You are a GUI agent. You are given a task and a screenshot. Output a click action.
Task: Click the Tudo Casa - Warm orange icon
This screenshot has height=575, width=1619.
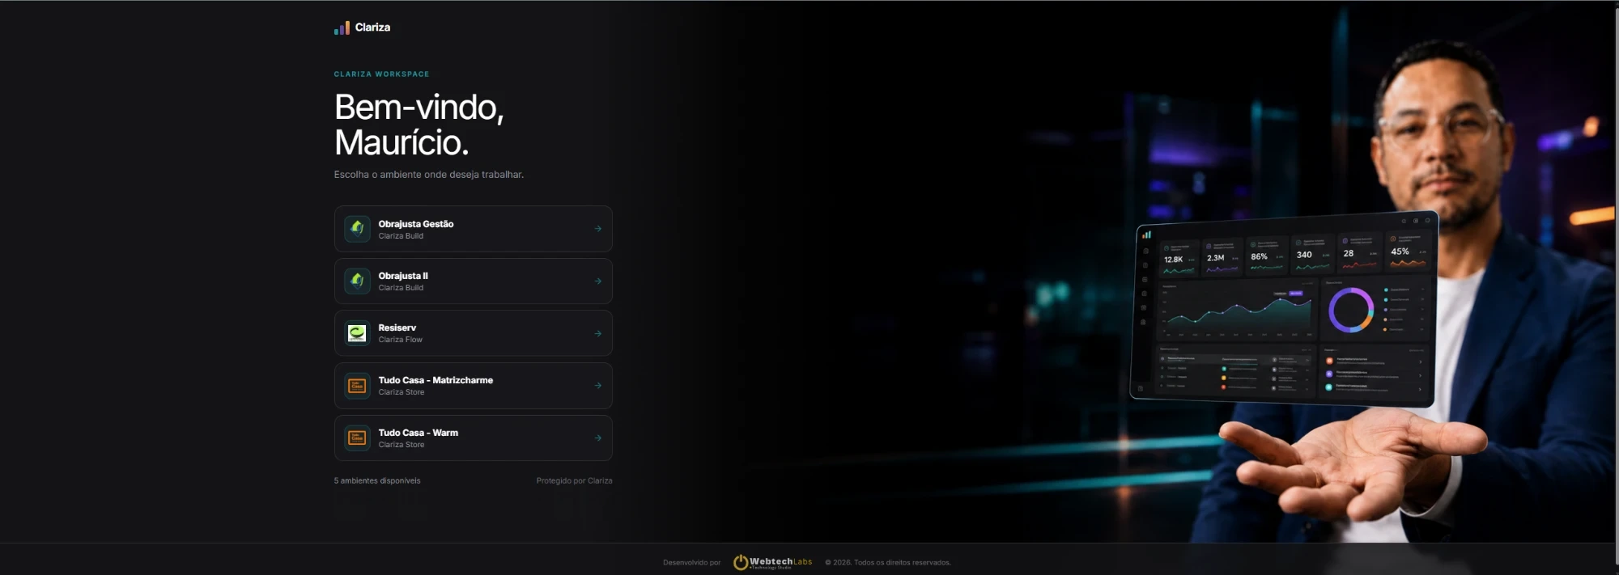357,438
